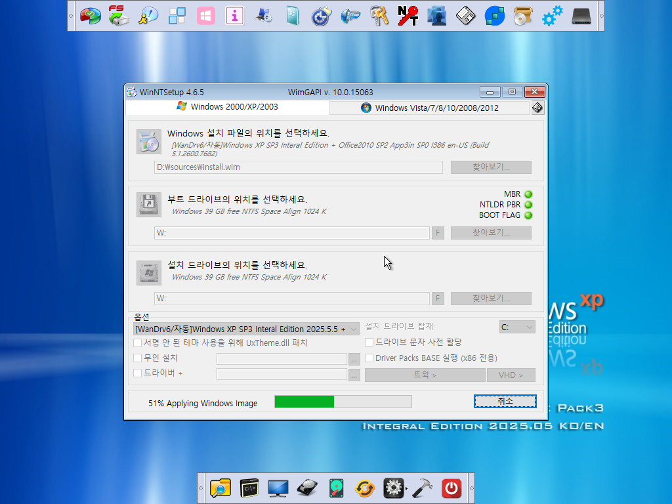Launch the hard disk drive icon
This screenshot has height=504, width=672.
point(307,488)
